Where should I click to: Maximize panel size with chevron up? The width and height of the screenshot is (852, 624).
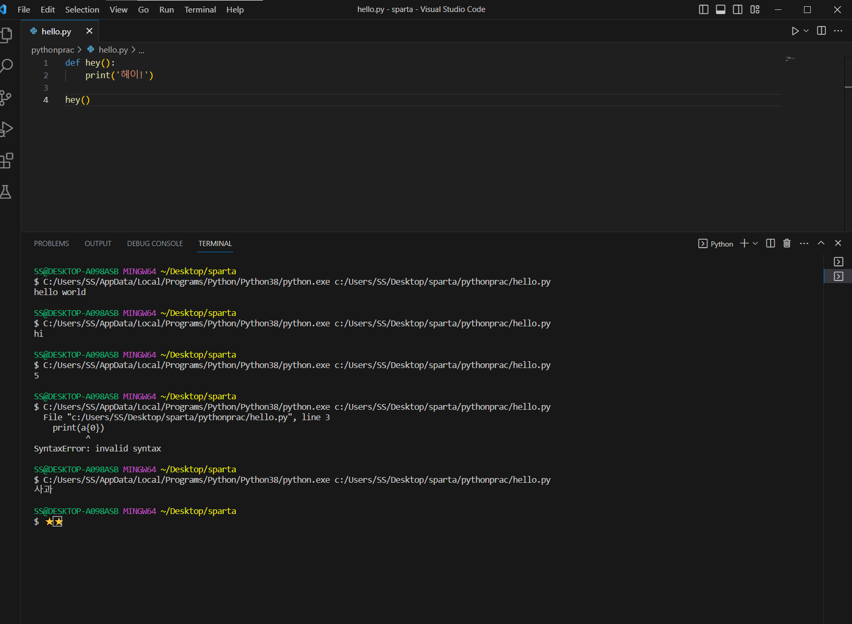(x=821, y=243)
